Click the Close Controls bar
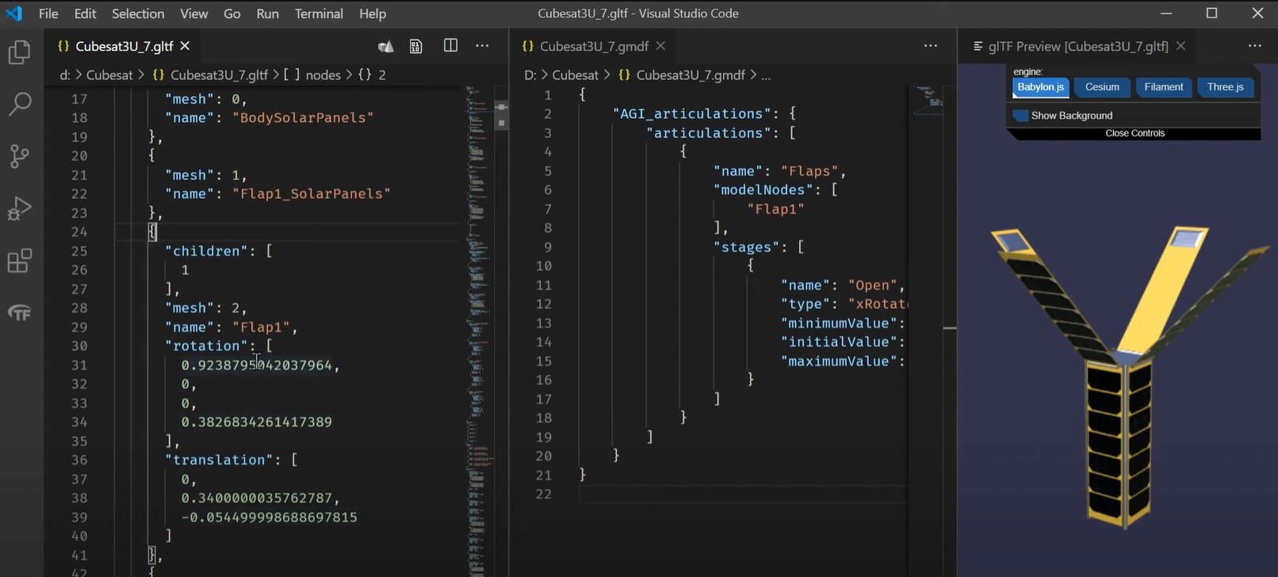 pyautogui.click(x=1135, y=133)
